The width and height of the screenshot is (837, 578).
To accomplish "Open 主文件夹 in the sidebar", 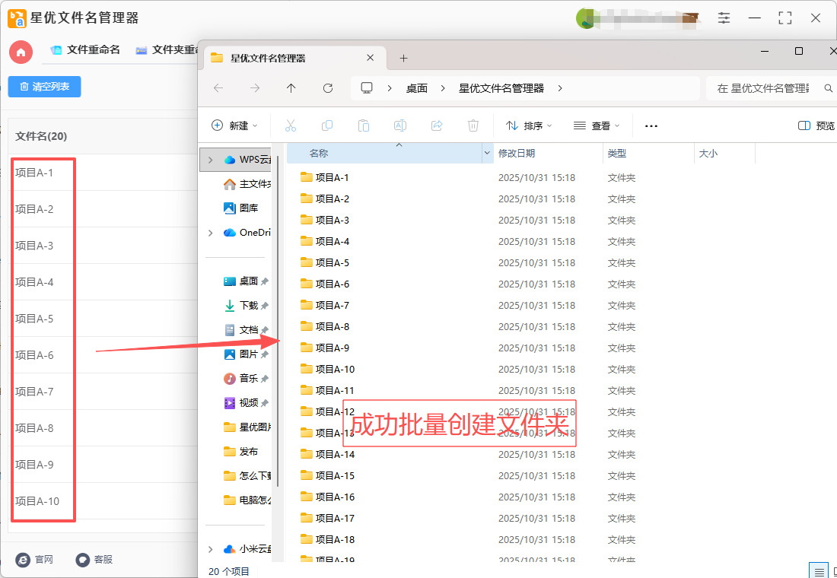I will (248, 184).
